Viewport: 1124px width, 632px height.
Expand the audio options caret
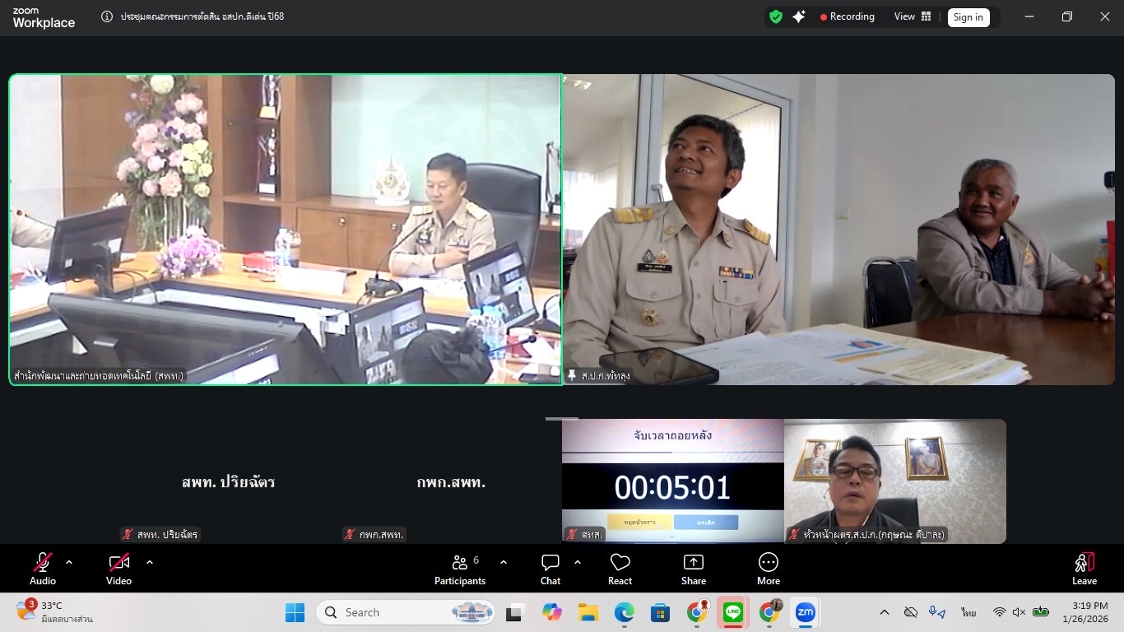[x=69, y=563]
